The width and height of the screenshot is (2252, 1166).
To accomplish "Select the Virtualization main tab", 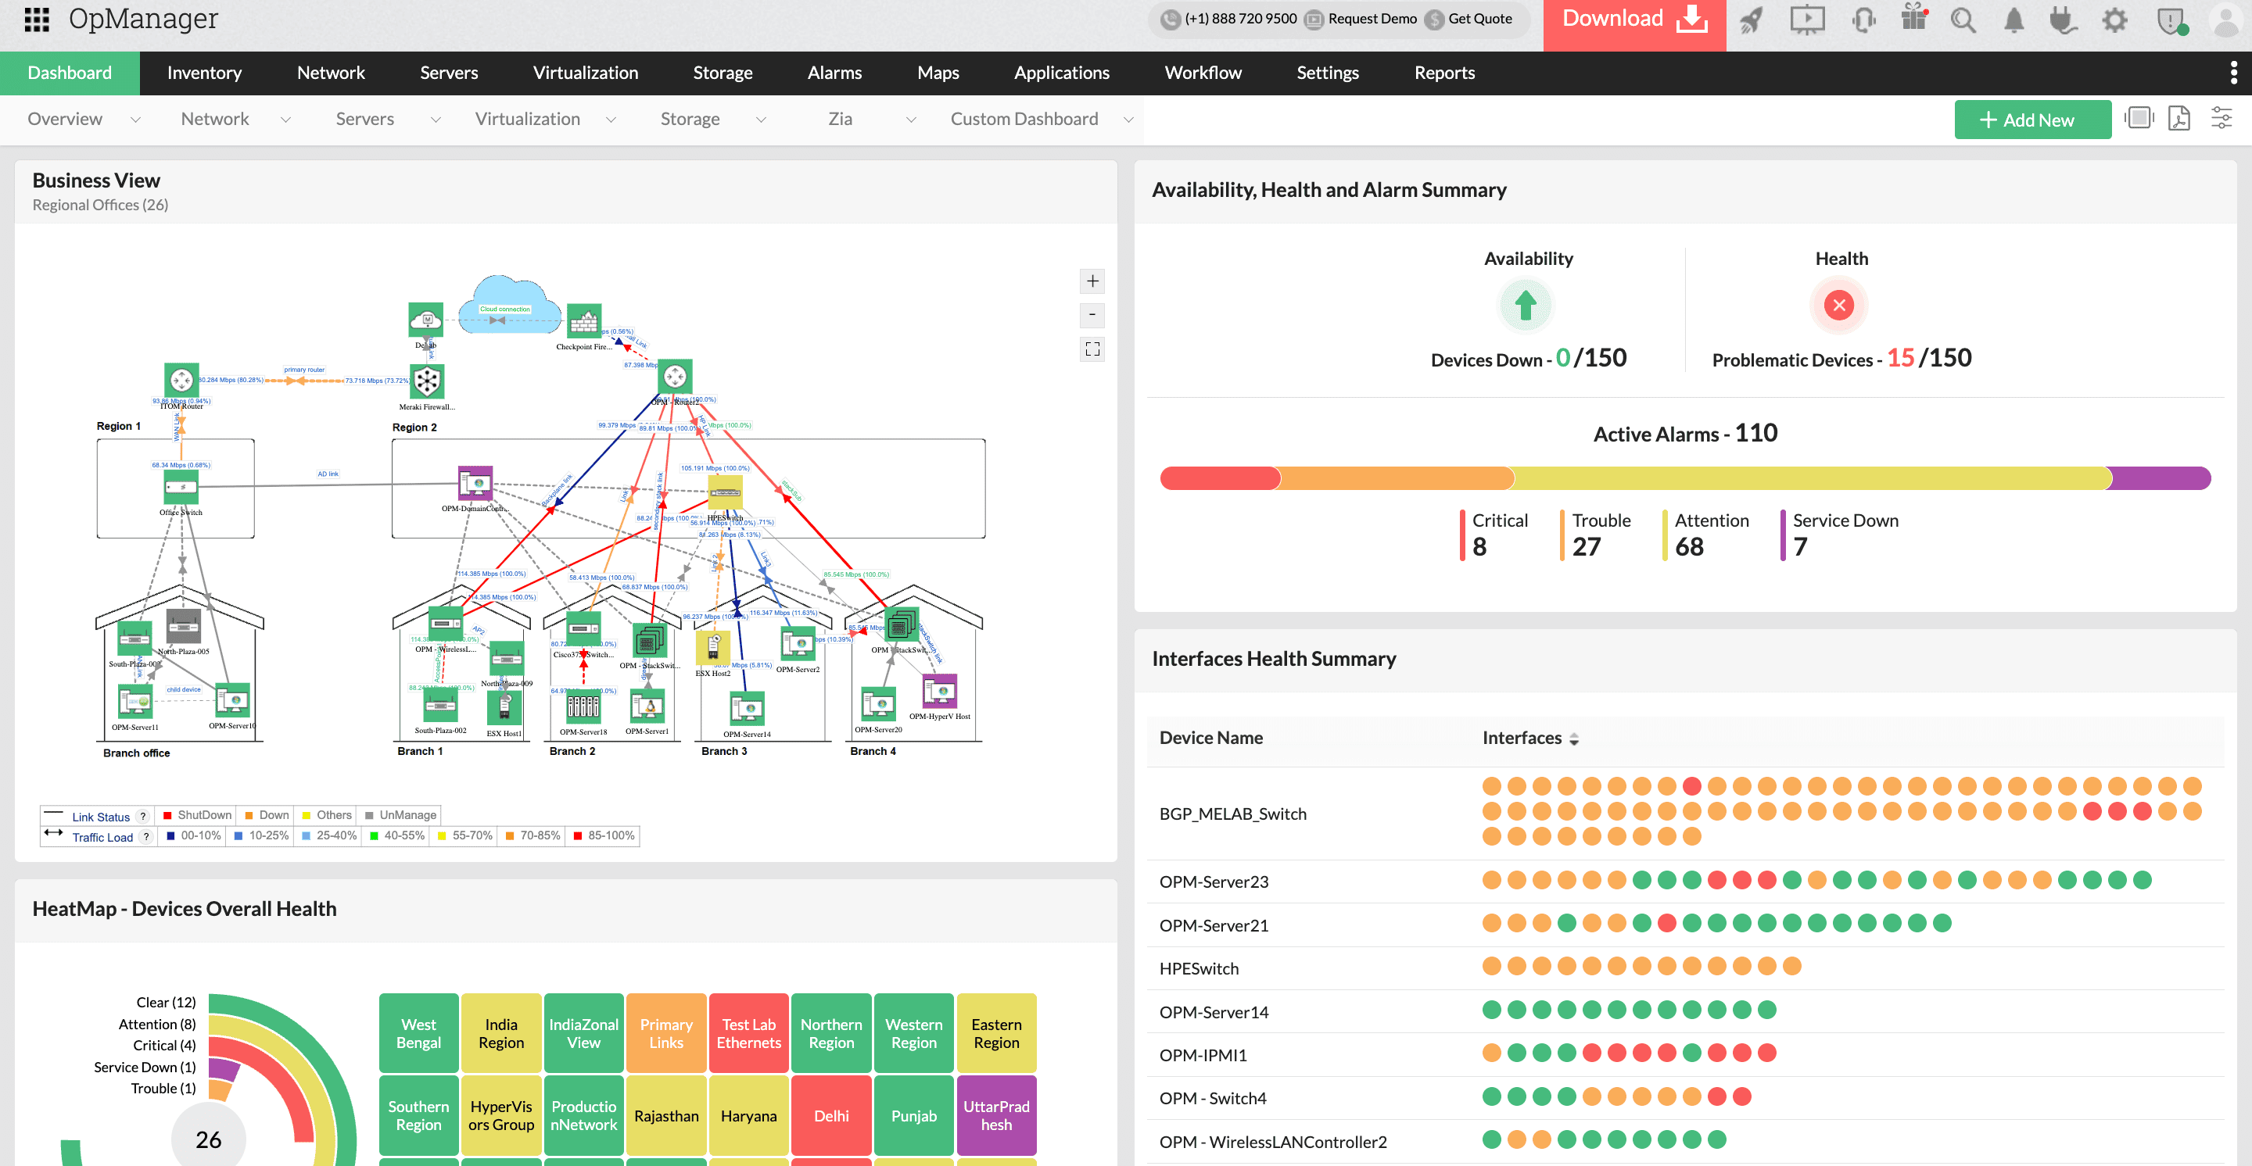I will [x=585, y=73].
